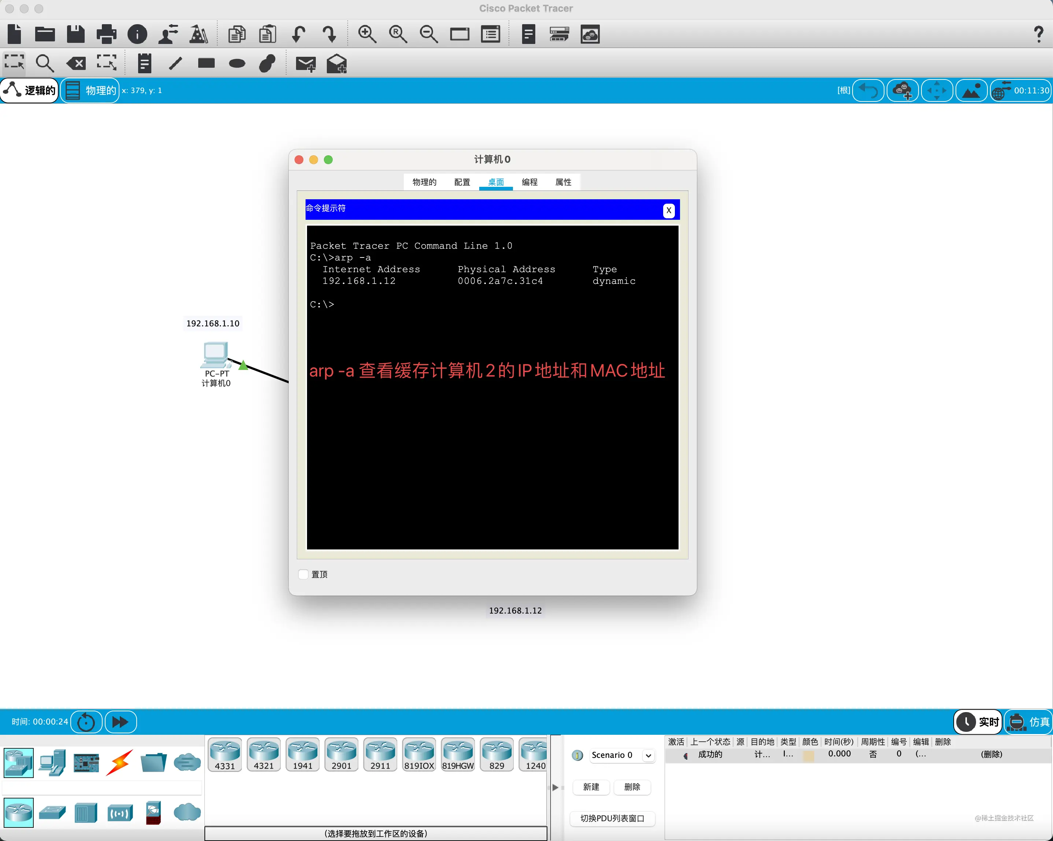Viewport: 1053px width, 841px height.
Task: Click 切换PDU列表窗口 button
Action: [x=613, y=818]
